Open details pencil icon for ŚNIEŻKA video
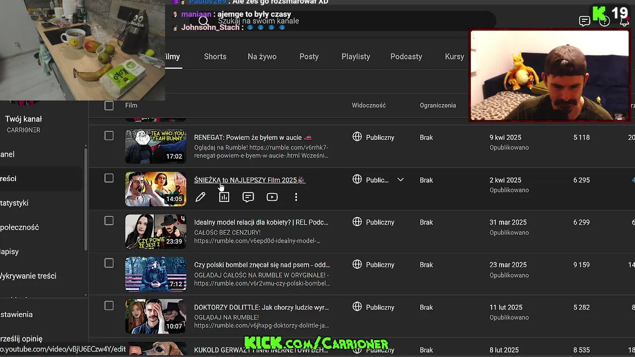Image resolution: width=635 pixels, height=357 pixels. coord(200,197)
